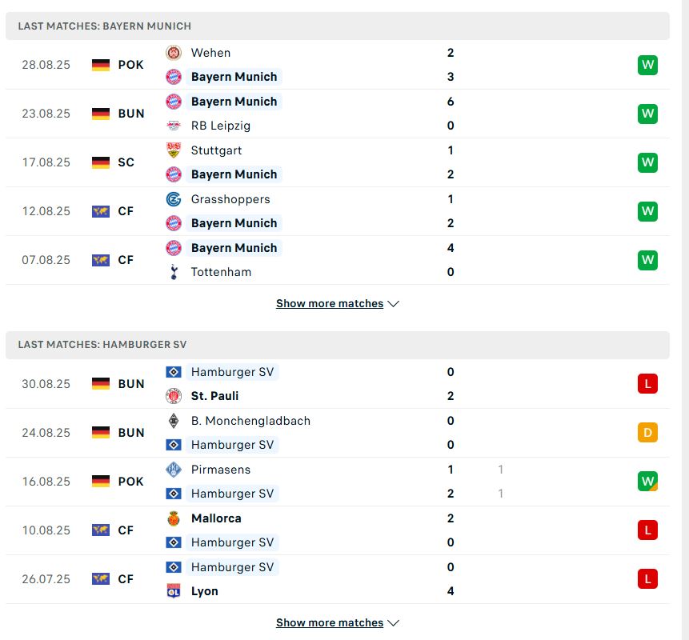Select the Wehen club logo
This screenshot has width=689, height=640.
176,53
